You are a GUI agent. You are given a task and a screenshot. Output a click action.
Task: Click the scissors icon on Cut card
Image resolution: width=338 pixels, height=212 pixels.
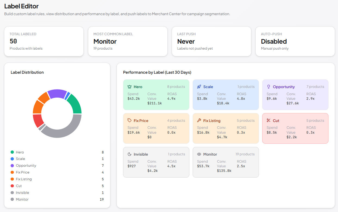click(x=269, y=120)
